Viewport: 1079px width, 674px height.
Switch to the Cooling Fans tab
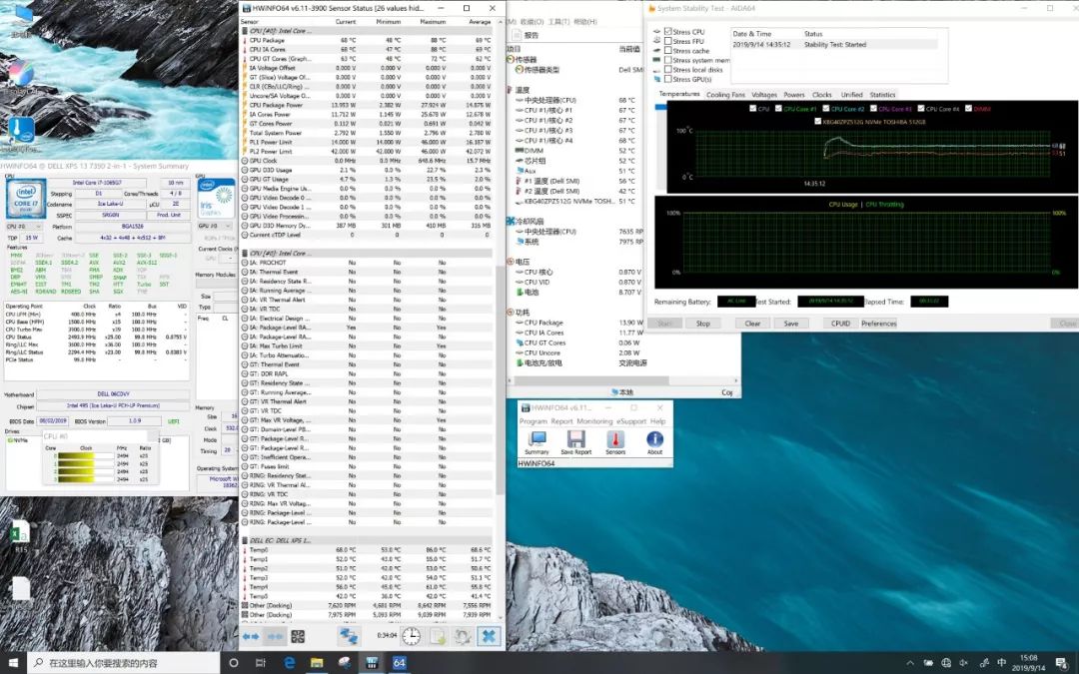coord(725,95)
